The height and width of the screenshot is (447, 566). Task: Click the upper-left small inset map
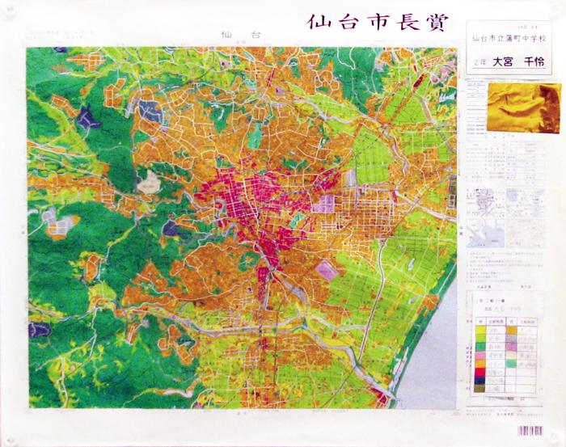tap(486, 205)
